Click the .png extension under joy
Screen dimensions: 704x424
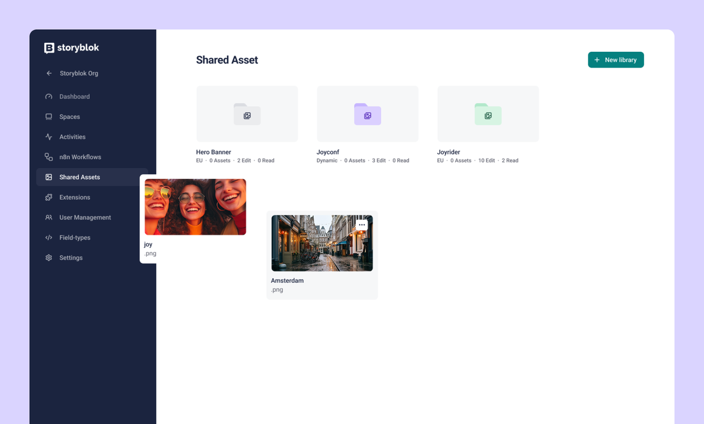150,254
